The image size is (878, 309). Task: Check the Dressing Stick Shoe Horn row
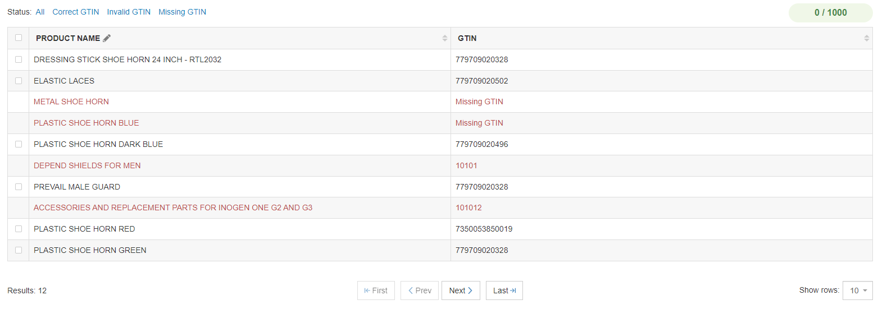point(19,59)
